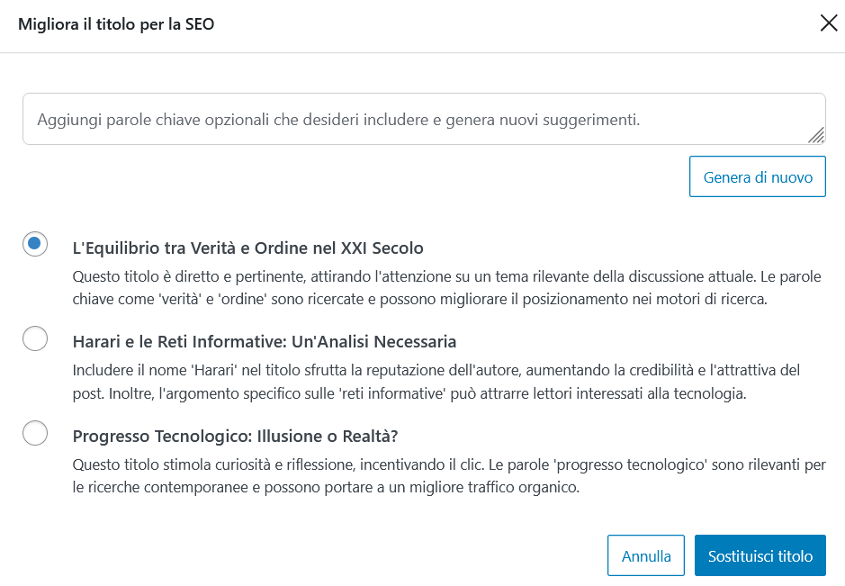Confirm with Sostituisci titolo button
This screenshot has height=586, width=845.
coord(760,555)
